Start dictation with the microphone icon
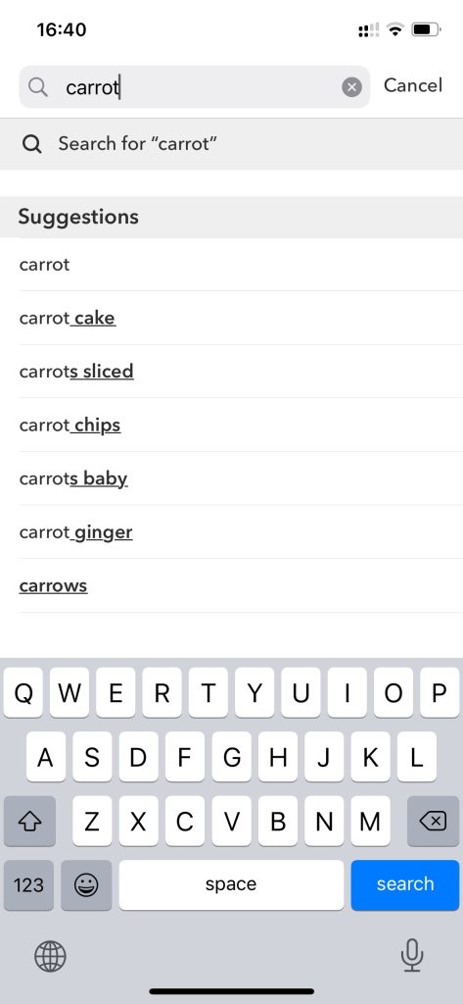The width and height of the screenshot is (463, 1004). tap(412, 955)
